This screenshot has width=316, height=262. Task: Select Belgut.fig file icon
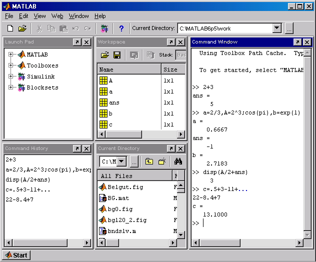[x=102, y=187]
